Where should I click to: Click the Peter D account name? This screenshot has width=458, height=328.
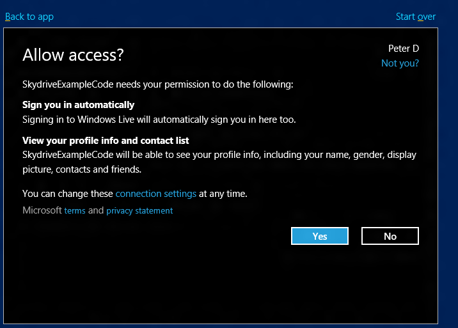(x=403, y=49)
